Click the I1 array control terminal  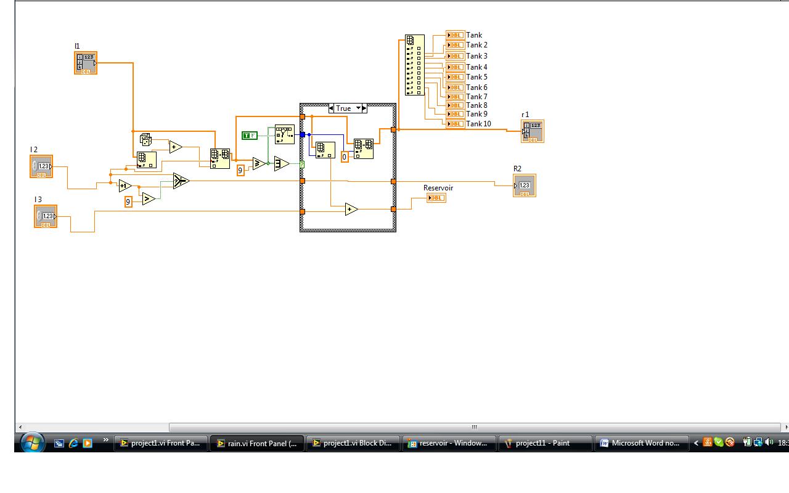click(x=86, y=63)
